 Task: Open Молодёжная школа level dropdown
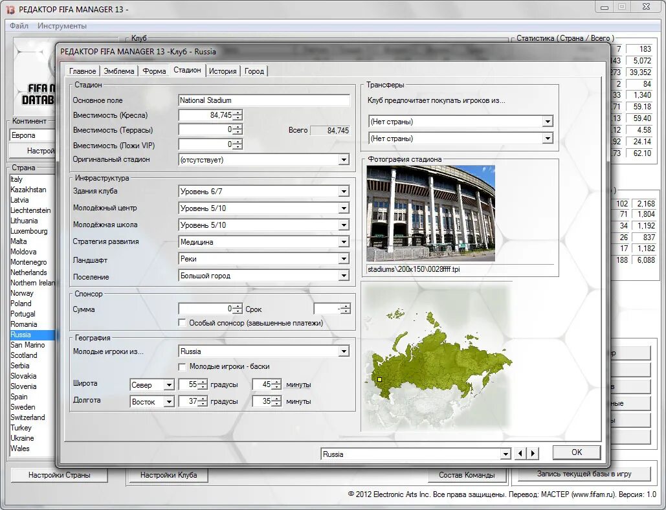344,225
